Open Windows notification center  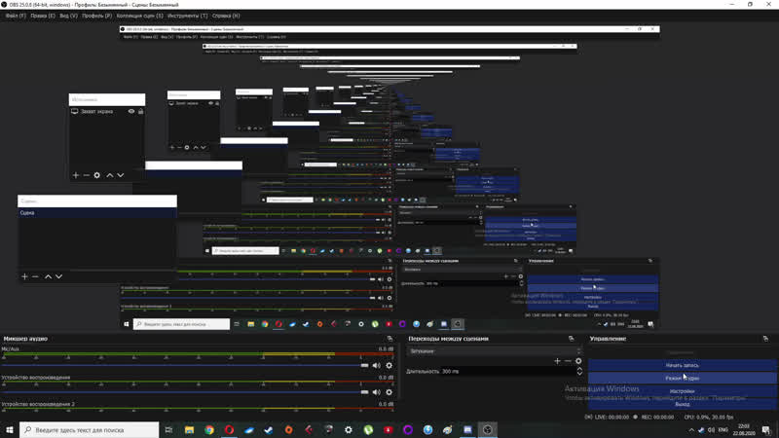[766, 430]
